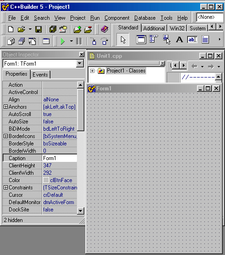Image resolution: width=225 pixels, height=255 pixels.
Task: Select the Label component icon
Action: coord(179,39)
